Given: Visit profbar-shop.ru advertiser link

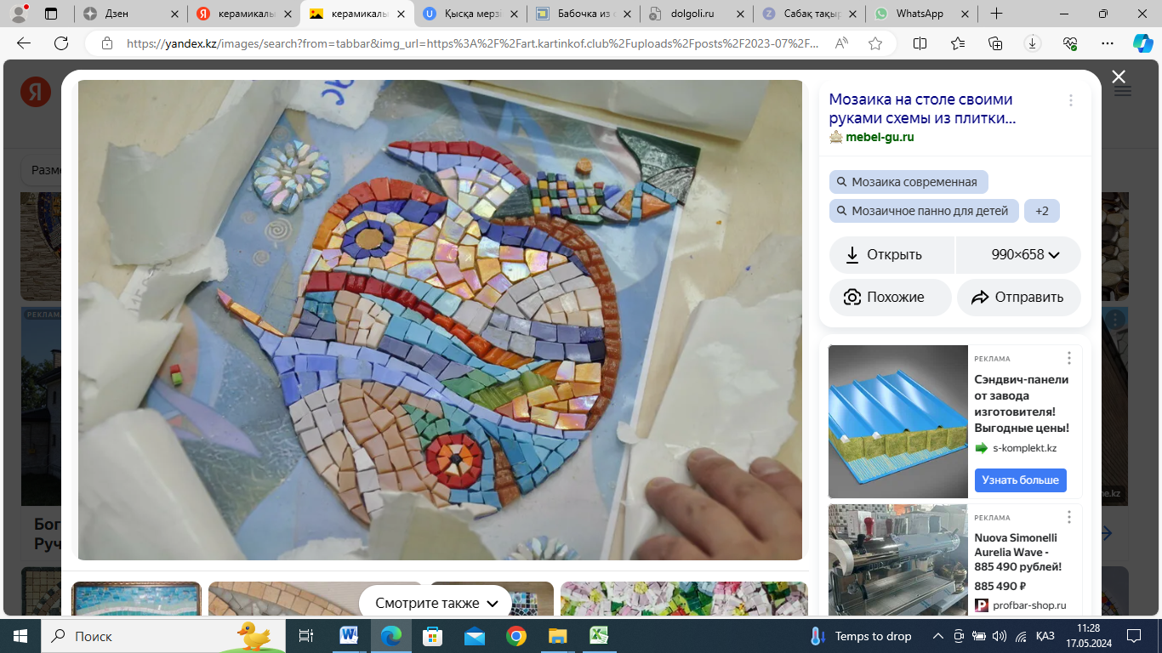Looking at the screenshot, I should [x=1029, y=605].
